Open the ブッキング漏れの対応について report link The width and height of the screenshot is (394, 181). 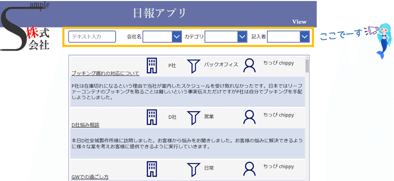tap(105, 73)
